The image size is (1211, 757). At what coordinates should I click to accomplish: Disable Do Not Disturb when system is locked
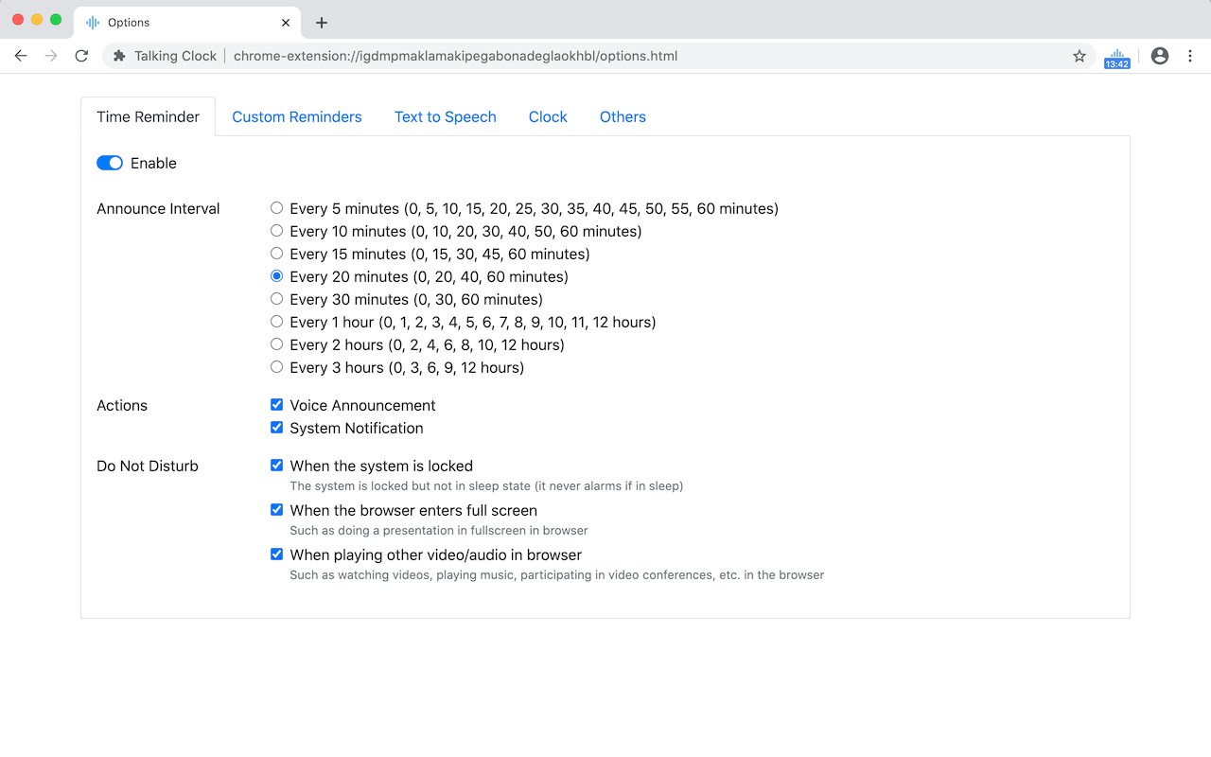point(277,466)
